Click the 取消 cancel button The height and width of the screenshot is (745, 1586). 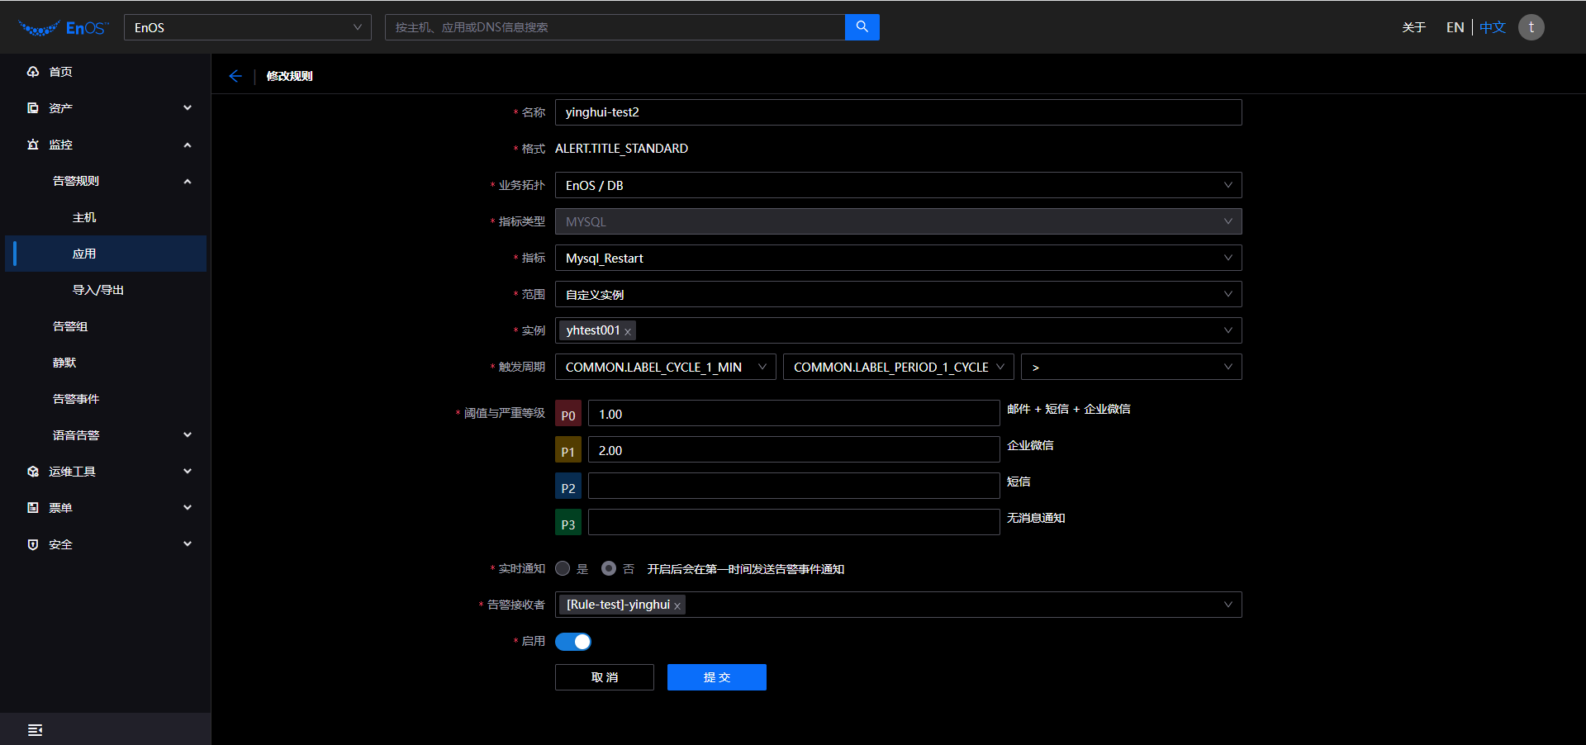pyautogui.click(x=605, y=677)
